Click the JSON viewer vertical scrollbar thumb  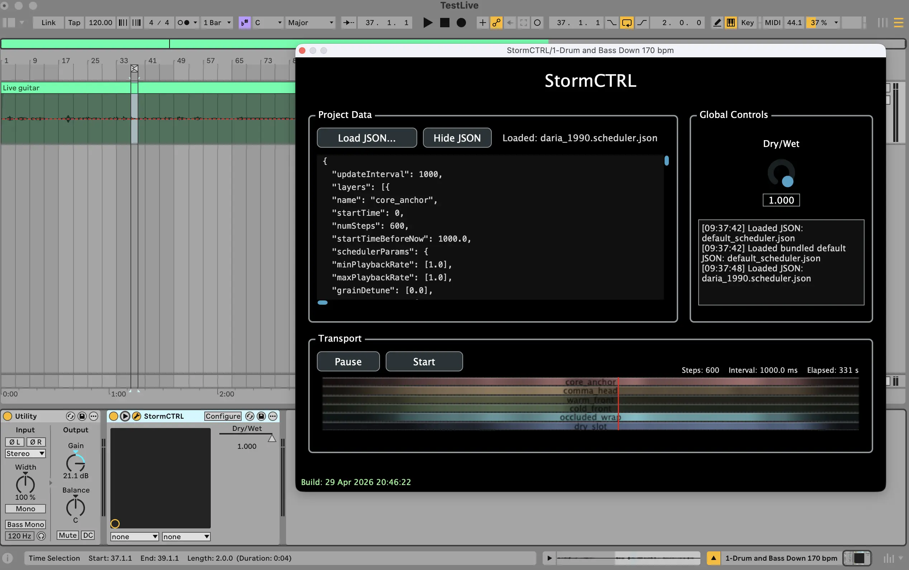tap(667, 161)
